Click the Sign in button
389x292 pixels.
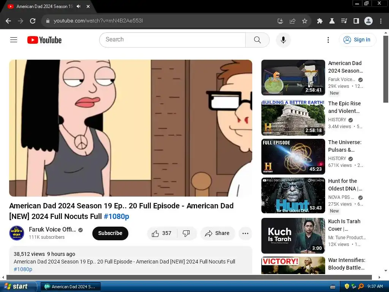[x=357, y=40]
